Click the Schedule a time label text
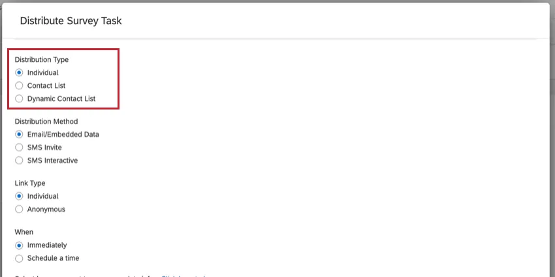 pos(53,258)
